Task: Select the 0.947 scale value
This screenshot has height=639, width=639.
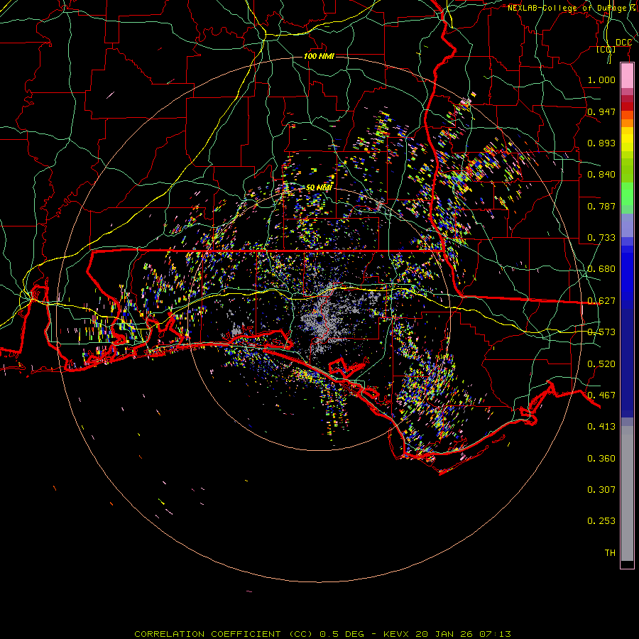Action: tap(601, 111)
